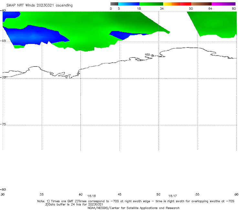Click the latitude label '-80'
239x210 pixels.
pyautogui.click(x=3, y=190)
